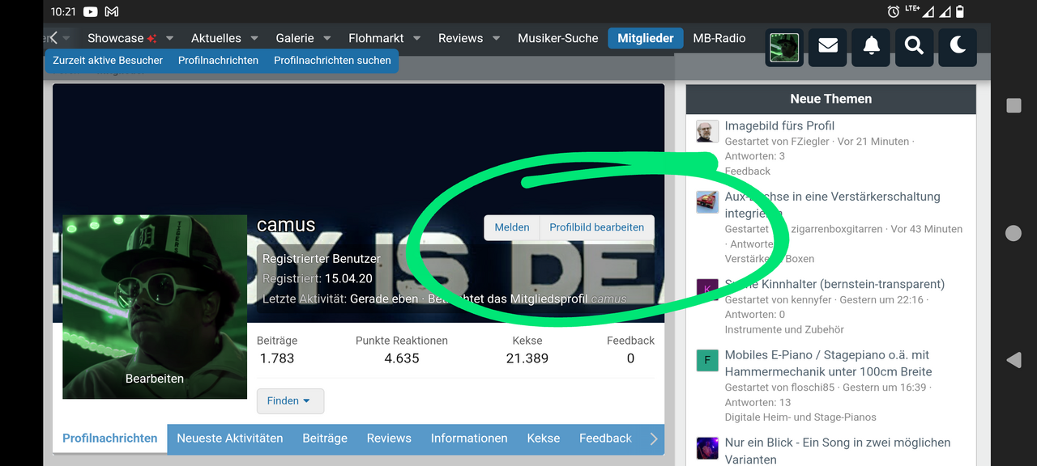Click the Melden button
The height and width of the screenshot is (466, 1037).
[x=512, y=227]
